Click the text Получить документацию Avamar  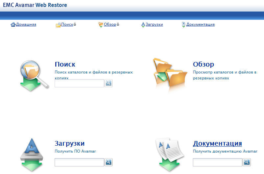click(225, 151)
